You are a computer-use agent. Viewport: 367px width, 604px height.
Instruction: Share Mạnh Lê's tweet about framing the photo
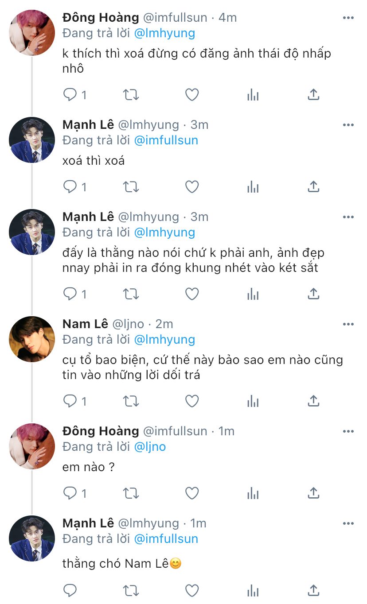coord(313,294)
